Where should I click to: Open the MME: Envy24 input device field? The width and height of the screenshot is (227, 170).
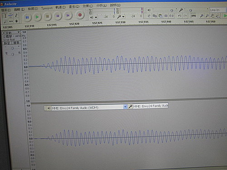tap(151, 106)
